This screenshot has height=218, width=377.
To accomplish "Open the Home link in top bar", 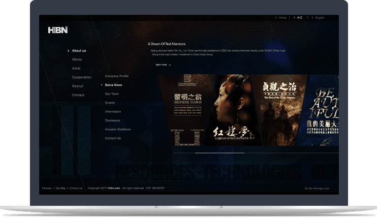I will point(282,18).
